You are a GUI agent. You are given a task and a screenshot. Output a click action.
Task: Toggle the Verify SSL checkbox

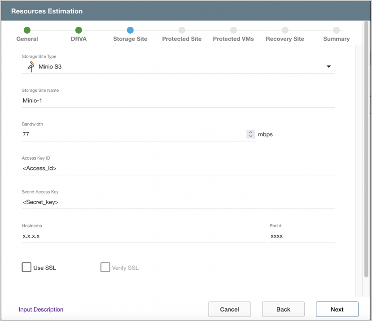105,268
